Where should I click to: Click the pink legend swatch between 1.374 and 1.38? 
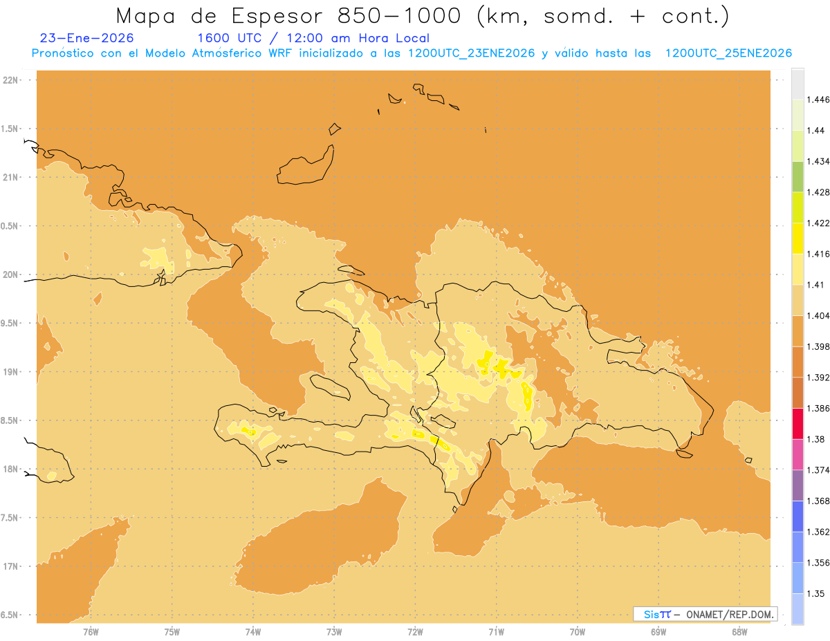click(x=797, y=454)
